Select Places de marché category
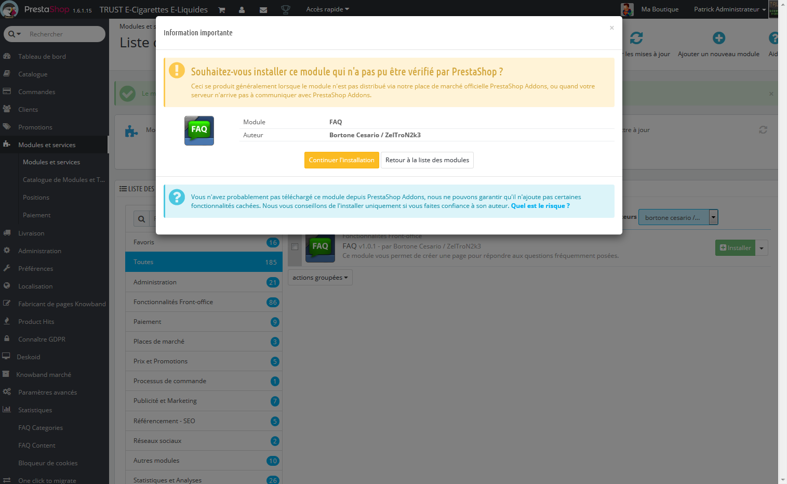 (204, 342)
